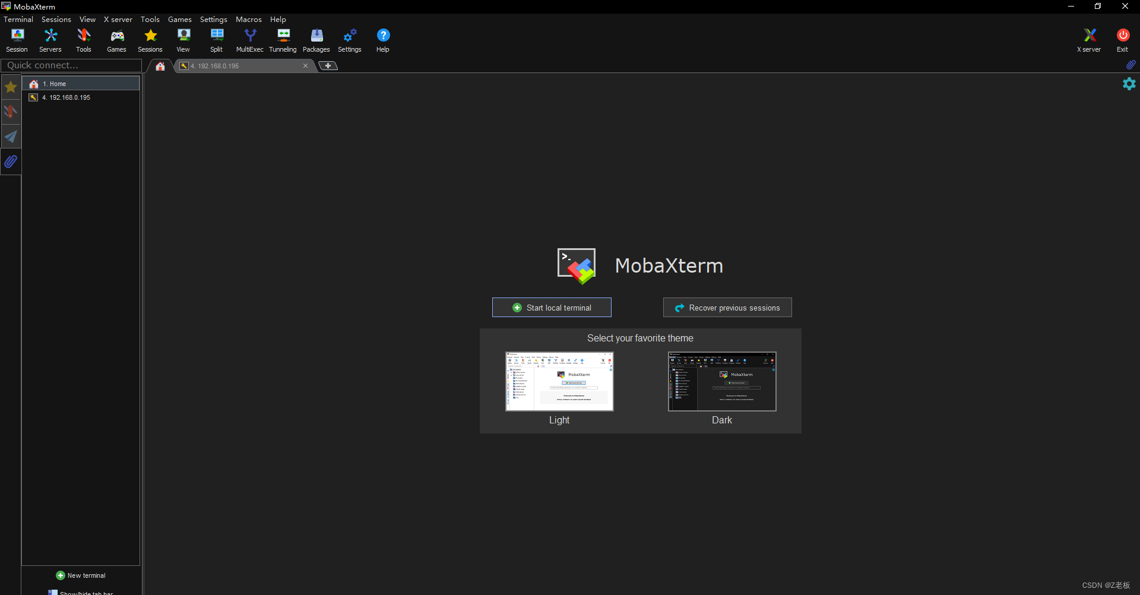Image resolution: width=1140 pixels, height=595 pixels.
Task: Select the paper plane Macros sidebar tab
Action: coord(11,137)
